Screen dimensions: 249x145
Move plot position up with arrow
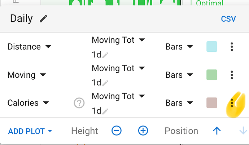click(217, 131)
